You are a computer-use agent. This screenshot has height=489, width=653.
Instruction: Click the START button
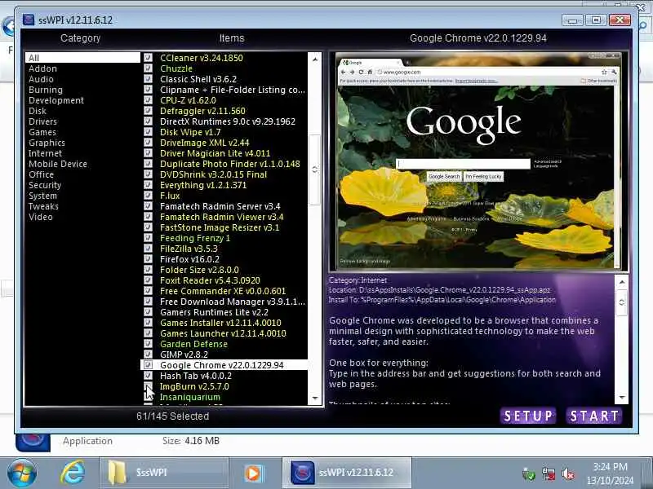(x=594, y=416)
